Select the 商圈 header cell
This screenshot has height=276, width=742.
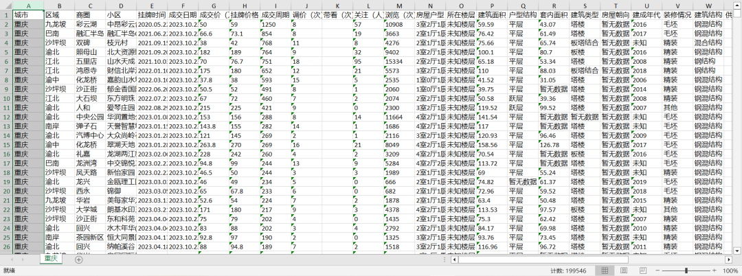[x=90, y=14]
